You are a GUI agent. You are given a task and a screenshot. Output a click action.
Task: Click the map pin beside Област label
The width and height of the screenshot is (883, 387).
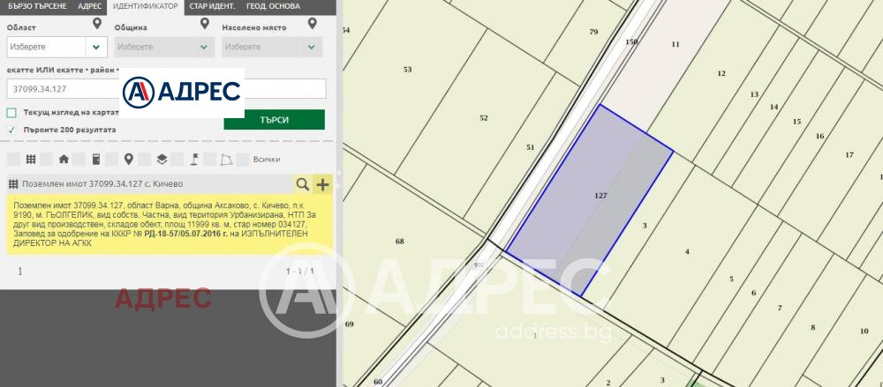[97, 24]
